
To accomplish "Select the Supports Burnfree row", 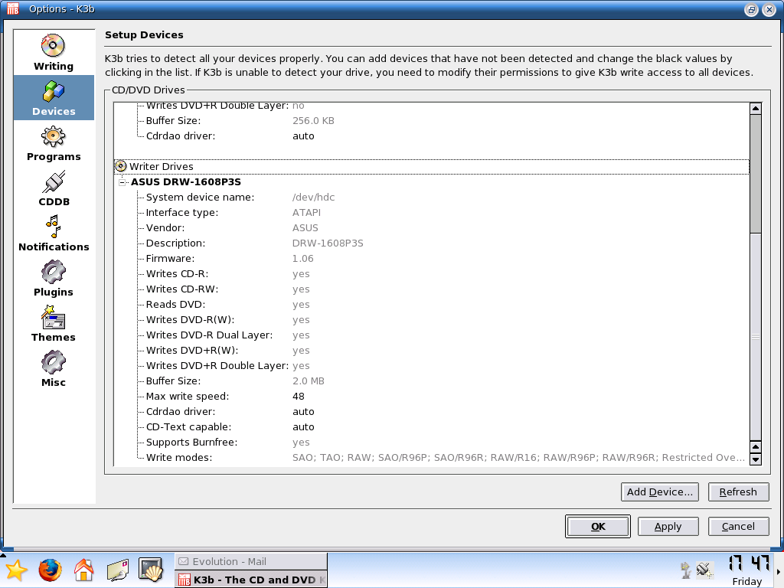I will pyautogui.click(x=432, y=443).
